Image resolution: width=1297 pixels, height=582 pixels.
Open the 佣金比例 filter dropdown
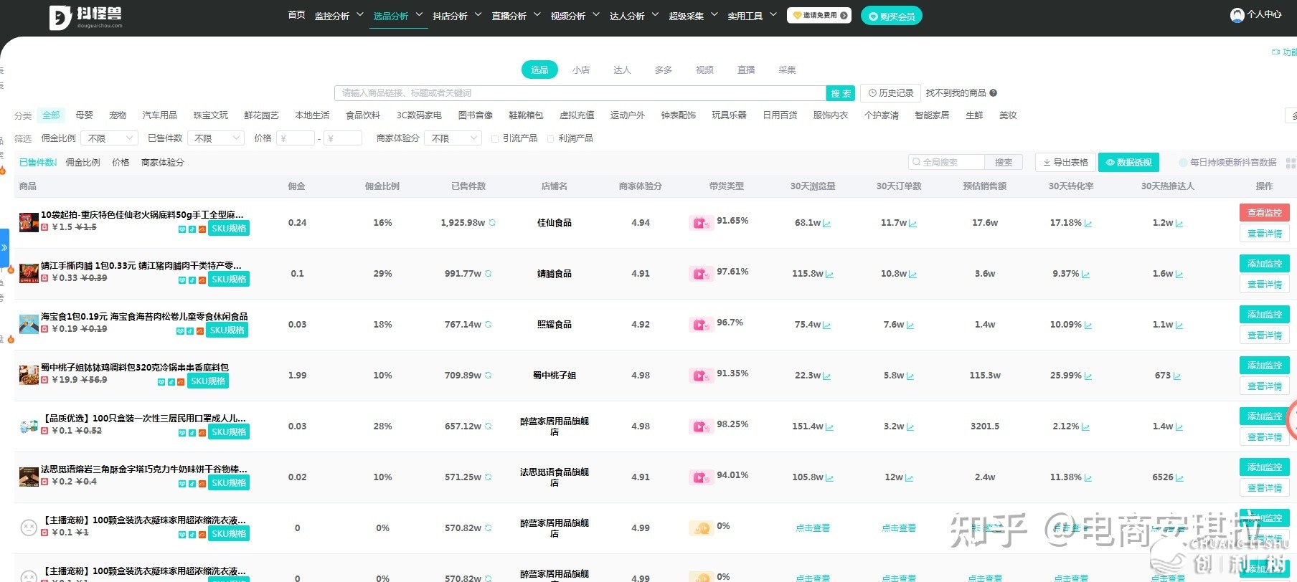click(108, 138)
